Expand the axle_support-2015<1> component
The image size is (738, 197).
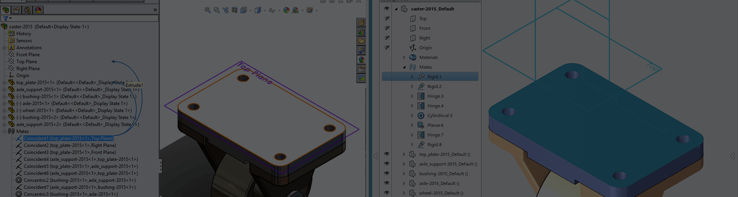pyautogui.click(x=4, y=90)
